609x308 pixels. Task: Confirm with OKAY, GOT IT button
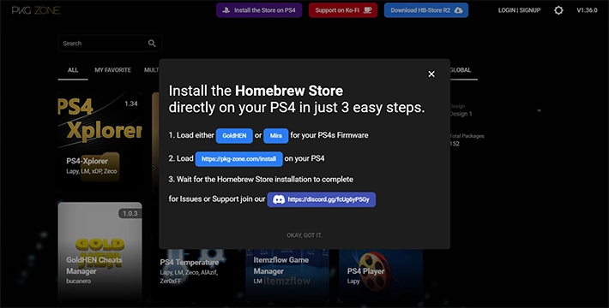point(304,235)
